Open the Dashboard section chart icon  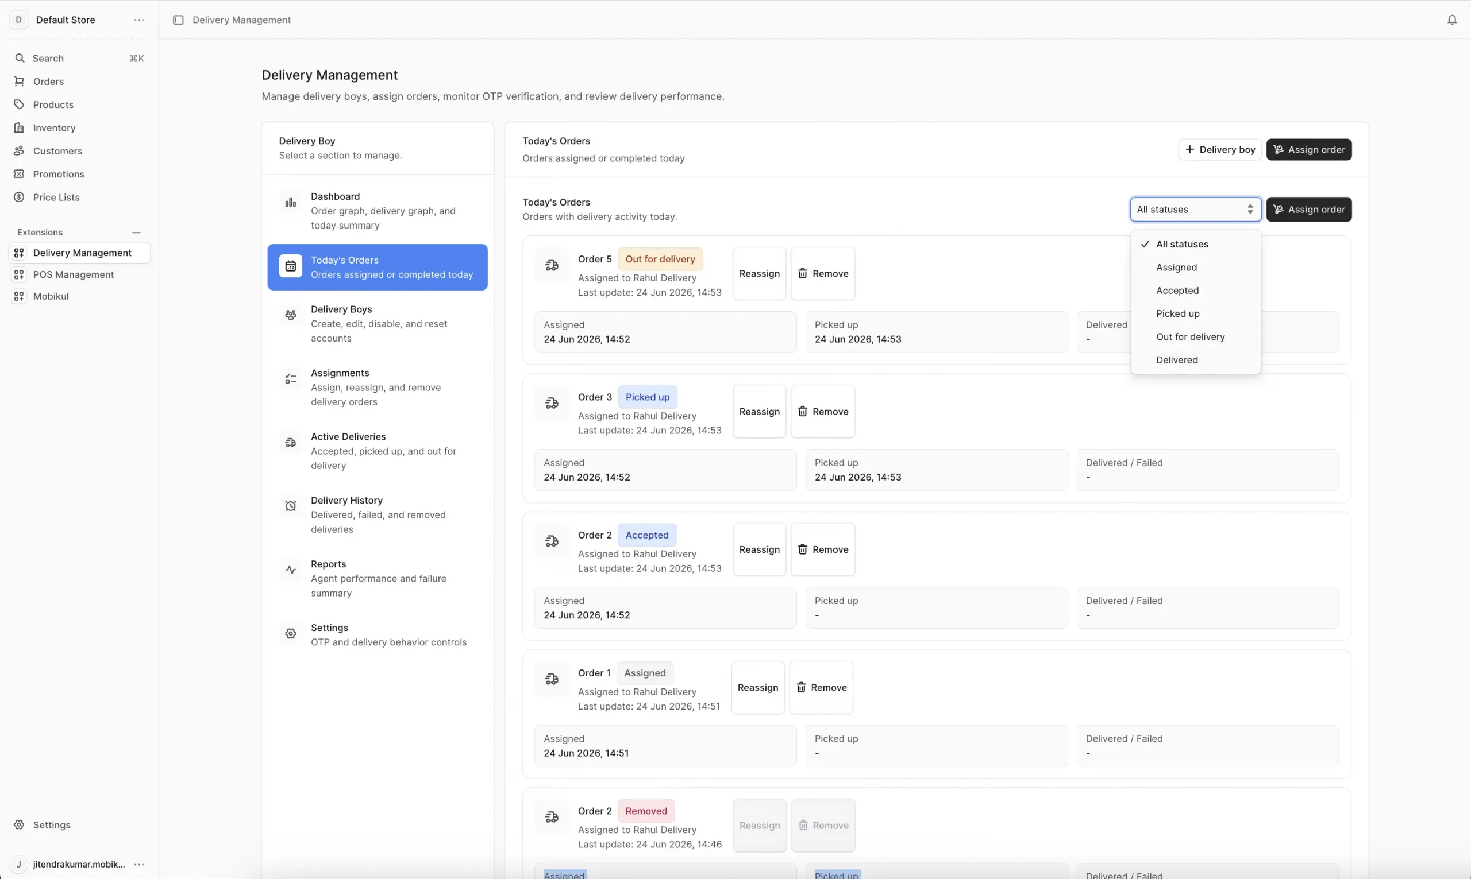[290, 203]
